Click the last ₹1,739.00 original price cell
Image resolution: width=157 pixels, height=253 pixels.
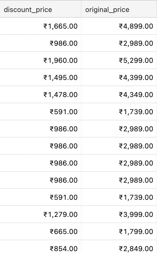119,197
